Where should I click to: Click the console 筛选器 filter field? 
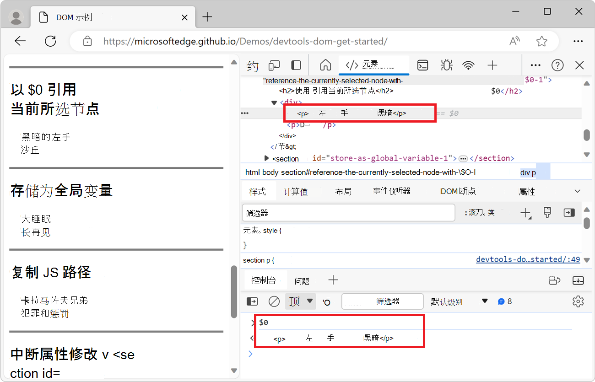[383, 301]
